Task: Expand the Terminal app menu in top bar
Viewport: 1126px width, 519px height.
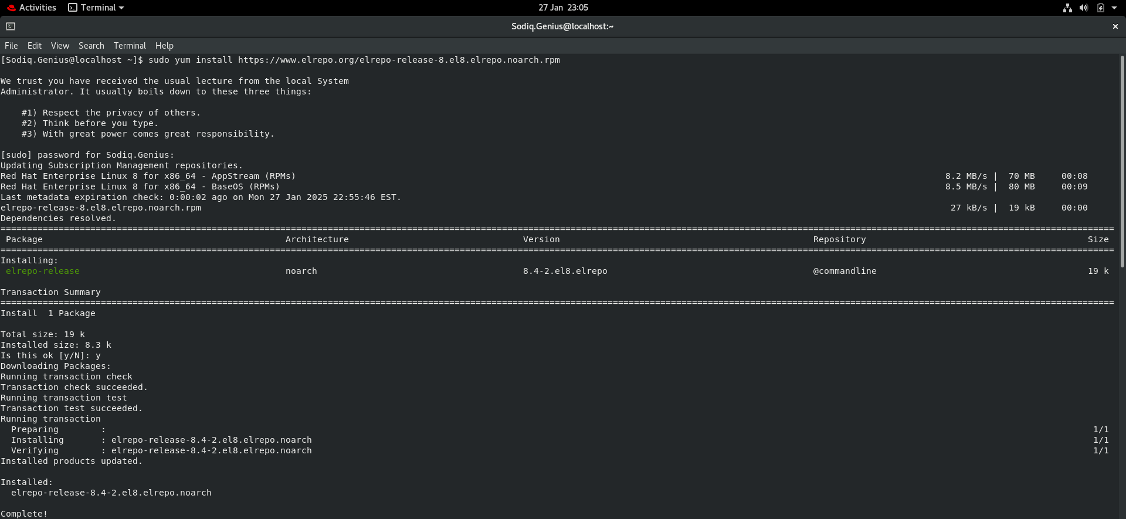Action: coord(96,8)
